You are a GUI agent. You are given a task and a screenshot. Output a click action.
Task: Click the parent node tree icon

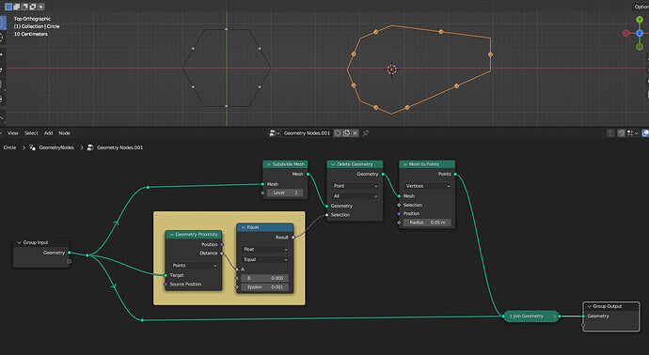pyautogui.click(x=611, y=133)
